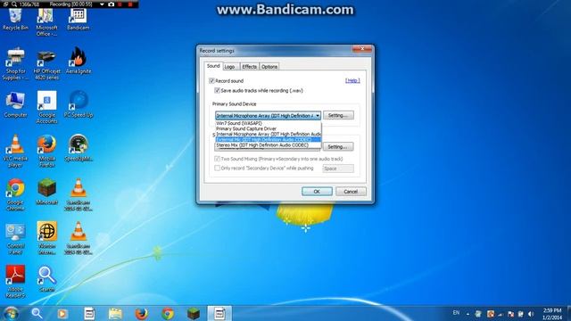Switch to the Effects tab
This screenshot has width=571, height=321.
coord(250,67)
